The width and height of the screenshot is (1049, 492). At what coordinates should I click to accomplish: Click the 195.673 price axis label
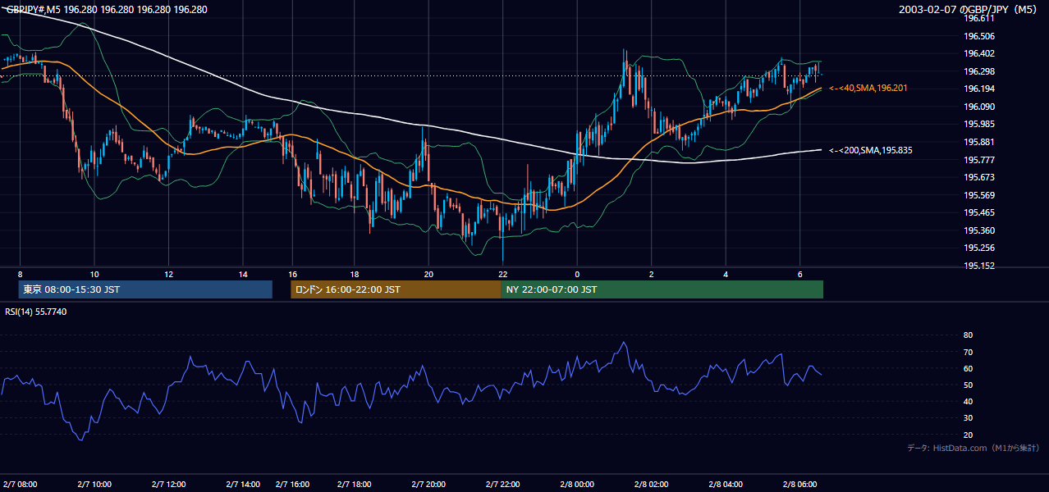point(978,177)
